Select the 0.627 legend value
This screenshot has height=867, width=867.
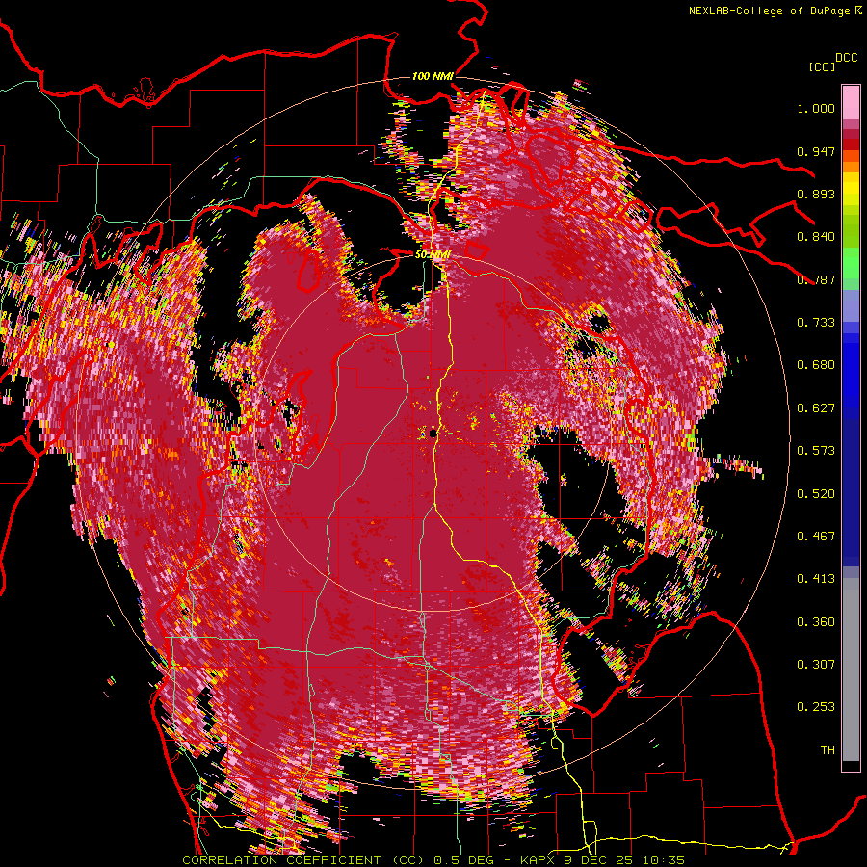[816, 408]
